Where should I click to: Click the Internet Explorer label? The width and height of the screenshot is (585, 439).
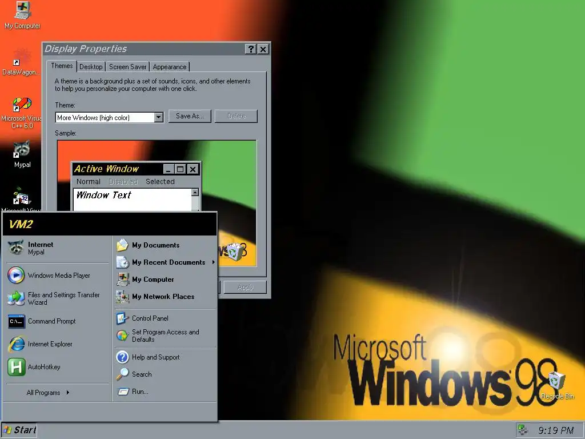tap(50, 344)
